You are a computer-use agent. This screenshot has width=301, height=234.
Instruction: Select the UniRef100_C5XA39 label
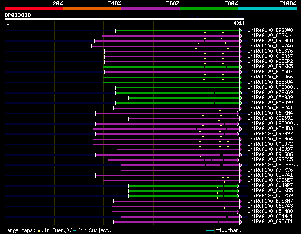coord(270,98)
